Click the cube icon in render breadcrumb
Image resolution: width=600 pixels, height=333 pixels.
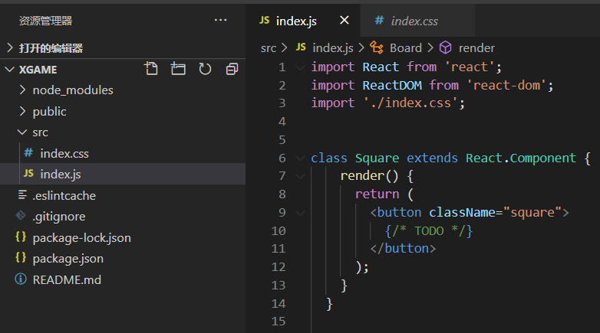click(445, 47)
